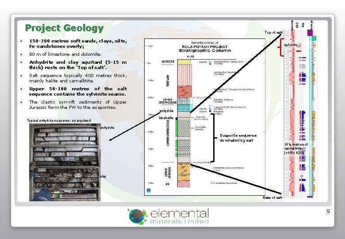Select the "UPPER JURASSIC" era label
345x239 pixels.
[168, 173]
